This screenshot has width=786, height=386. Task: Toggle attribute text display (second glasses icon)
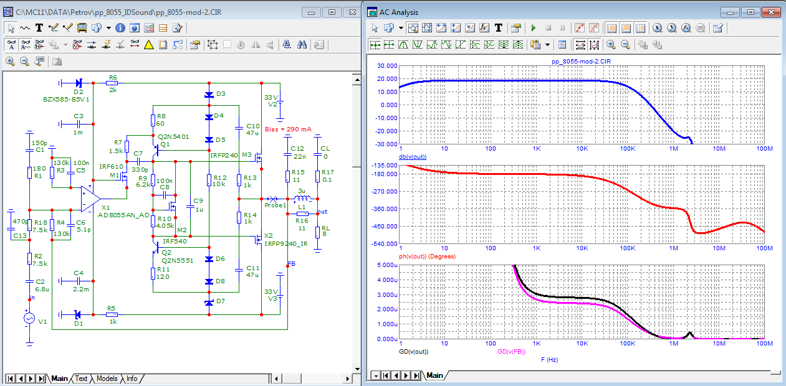(26, 45)
